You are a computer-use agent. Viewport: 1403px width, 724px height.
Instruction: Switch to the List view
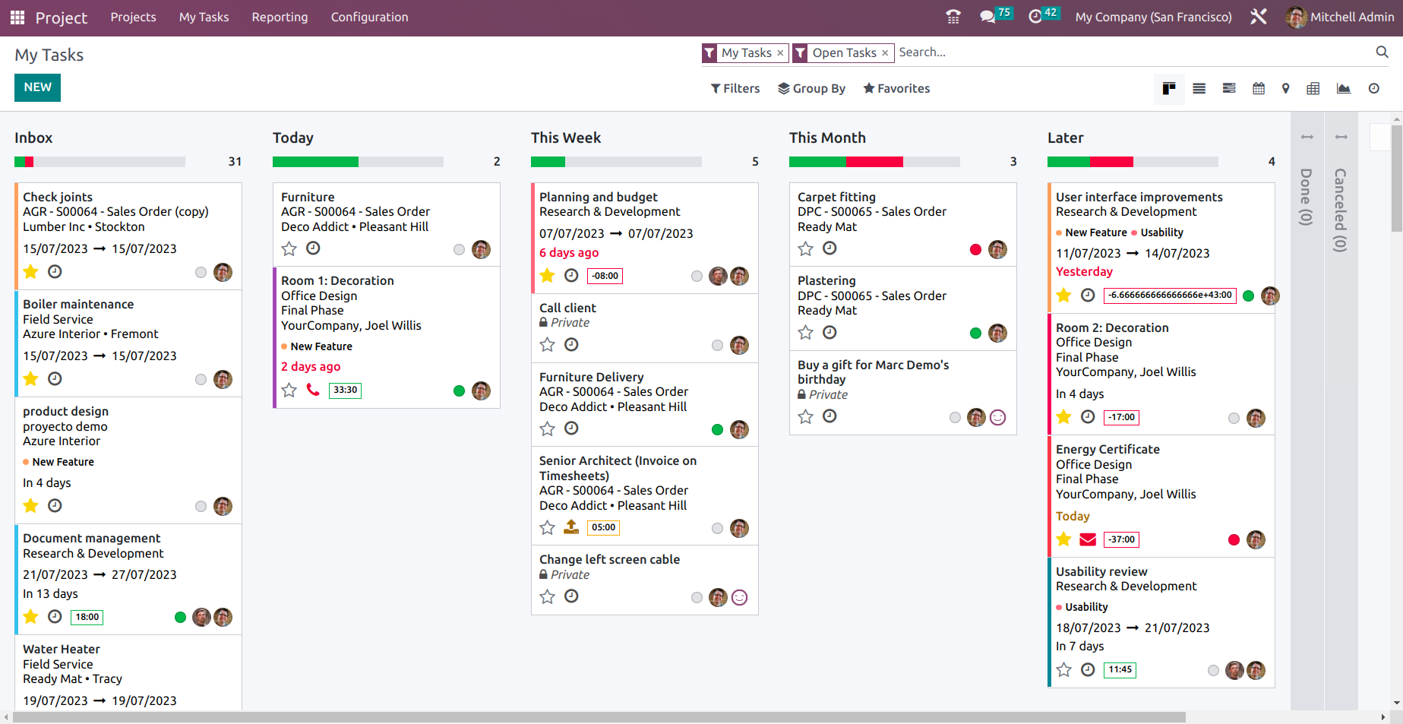(x=1199, y=88)
